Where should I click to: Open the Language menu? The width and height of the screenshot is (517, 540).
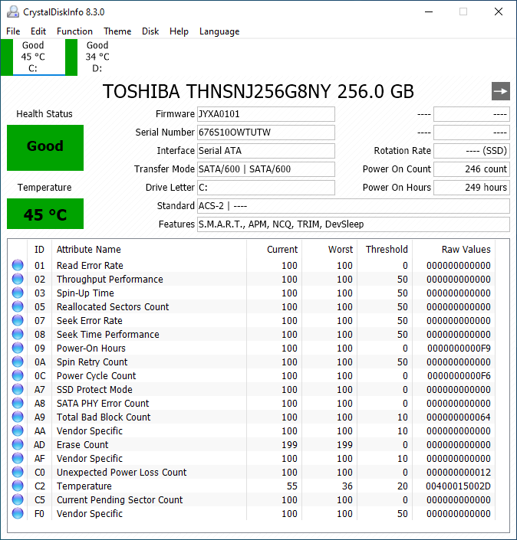(219, 31)
